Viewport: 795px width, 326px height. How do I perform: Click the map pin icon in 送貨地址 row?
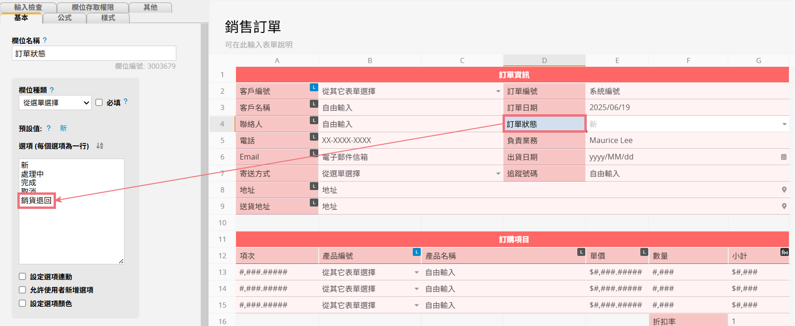coord(784,207)
